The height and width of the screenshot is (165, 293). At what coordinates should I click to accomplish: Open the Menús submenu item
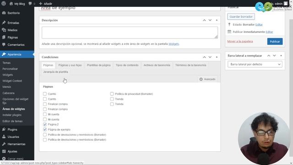click(7, 87)
